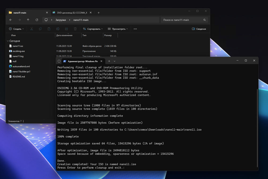
Task: Click the This PC monitor icon in address bar
Action: pos(46,20)
